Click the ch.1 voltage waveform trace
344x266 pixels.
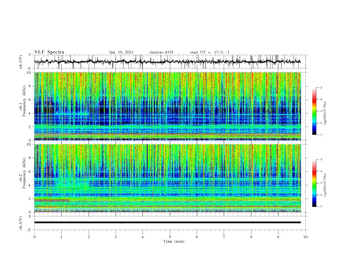168,62
